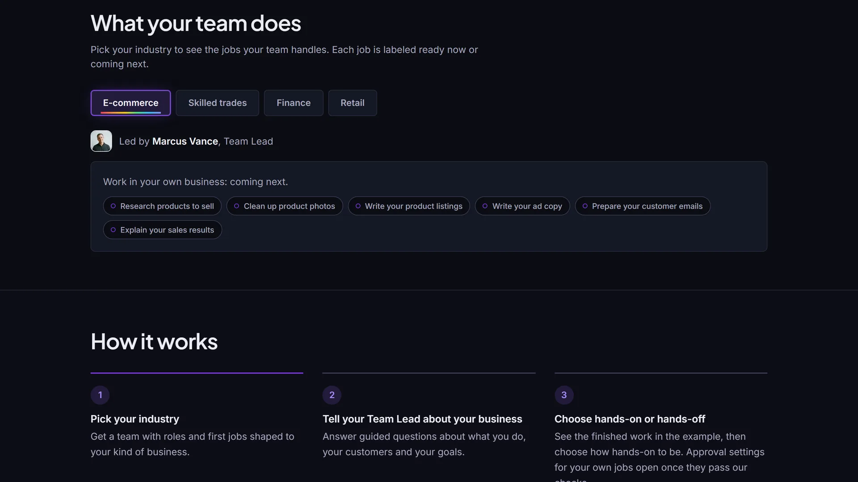The image size is (858, 482).
Task: Select Explain your sales results chip
Action: pyautogui.click(x=162, y=229)
